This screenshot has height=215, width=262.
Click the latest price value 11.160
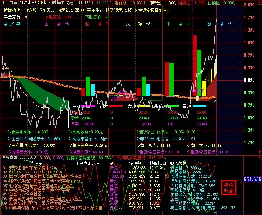click(84, 3)
